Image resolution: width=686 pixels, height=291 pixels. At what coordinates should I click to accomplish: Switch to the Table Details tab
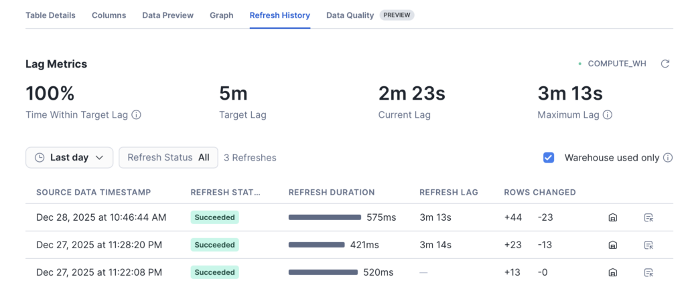point(50,15)
